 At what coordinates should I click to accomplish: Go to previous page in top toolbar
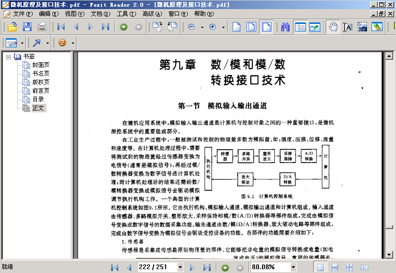[76, 27]
